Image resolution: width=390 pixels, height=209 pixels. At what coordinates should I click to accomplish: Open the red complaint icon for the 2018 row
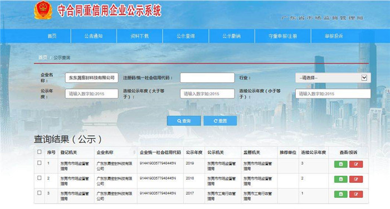pos(356,179)
